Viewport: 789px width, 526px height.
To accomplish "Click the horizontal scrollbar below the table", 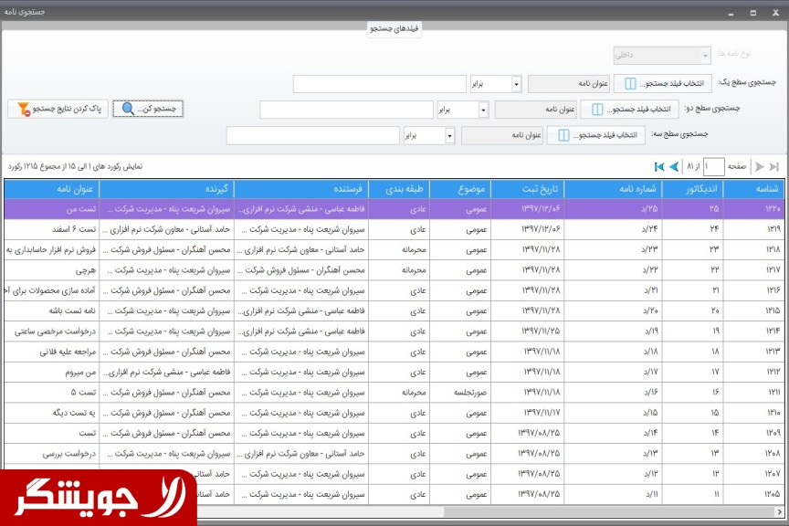I will (457, 511).
